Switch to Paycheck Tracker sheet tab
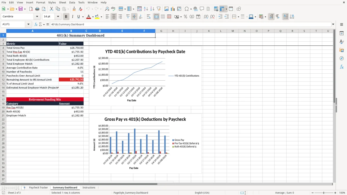Image resolution: width=347 pixels, height=195 pixels. click(38, 188)
